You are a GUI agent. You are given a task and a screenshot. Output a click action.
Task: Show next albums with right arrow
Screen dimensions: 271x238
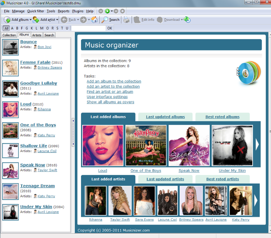[257, 144]
